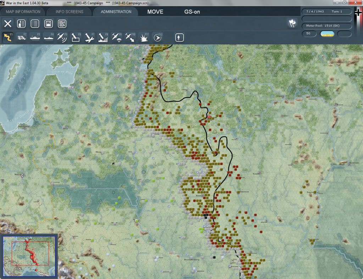Click the Turn: 1 indicator
Viewport: 363px width, 279px height.
pos(337,11)
